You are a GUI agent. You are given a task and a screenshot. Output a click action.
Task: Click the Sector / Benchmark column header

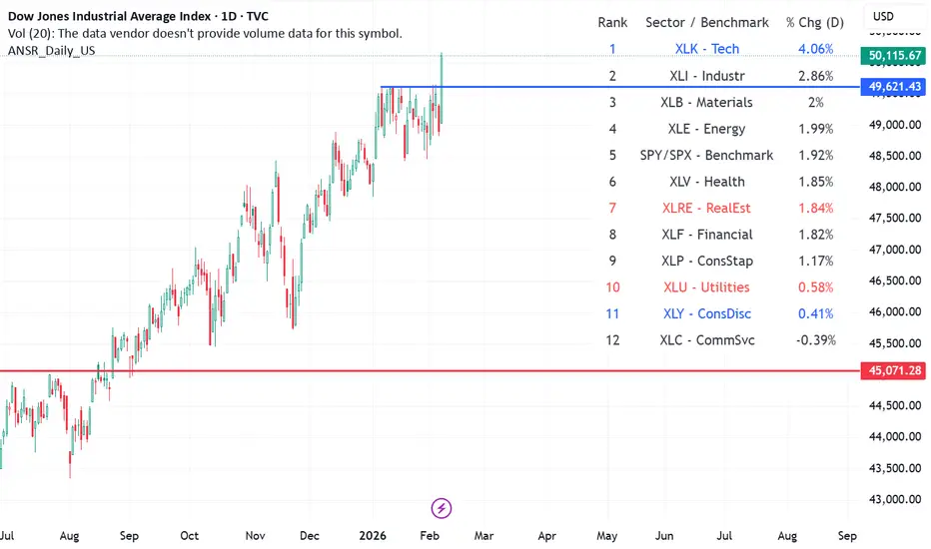[706, 22]
